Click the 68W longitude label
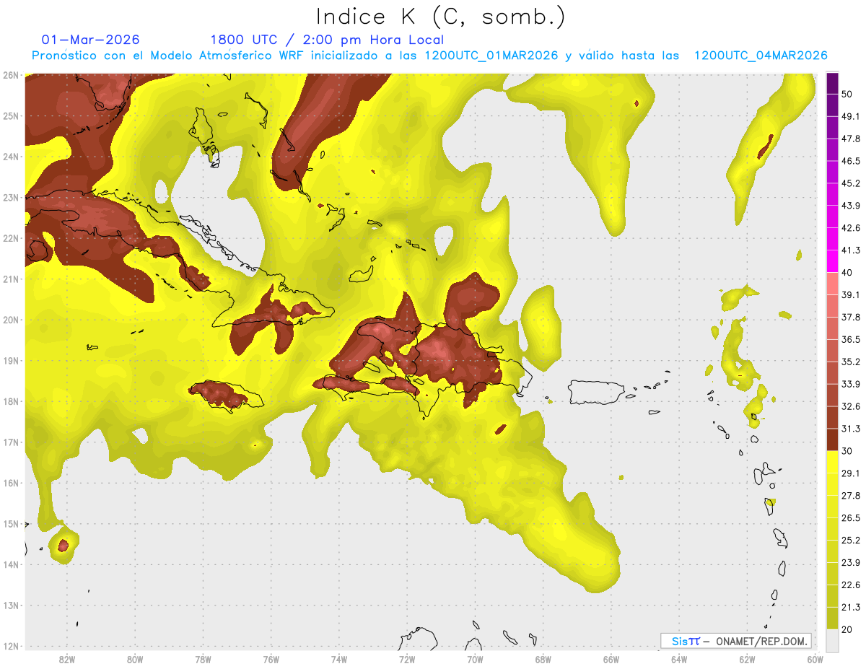866x669 pixels. coord(543,659)
